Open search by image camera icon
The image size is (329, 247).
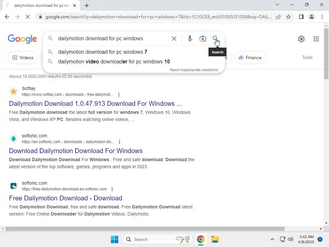click(202, 39)
